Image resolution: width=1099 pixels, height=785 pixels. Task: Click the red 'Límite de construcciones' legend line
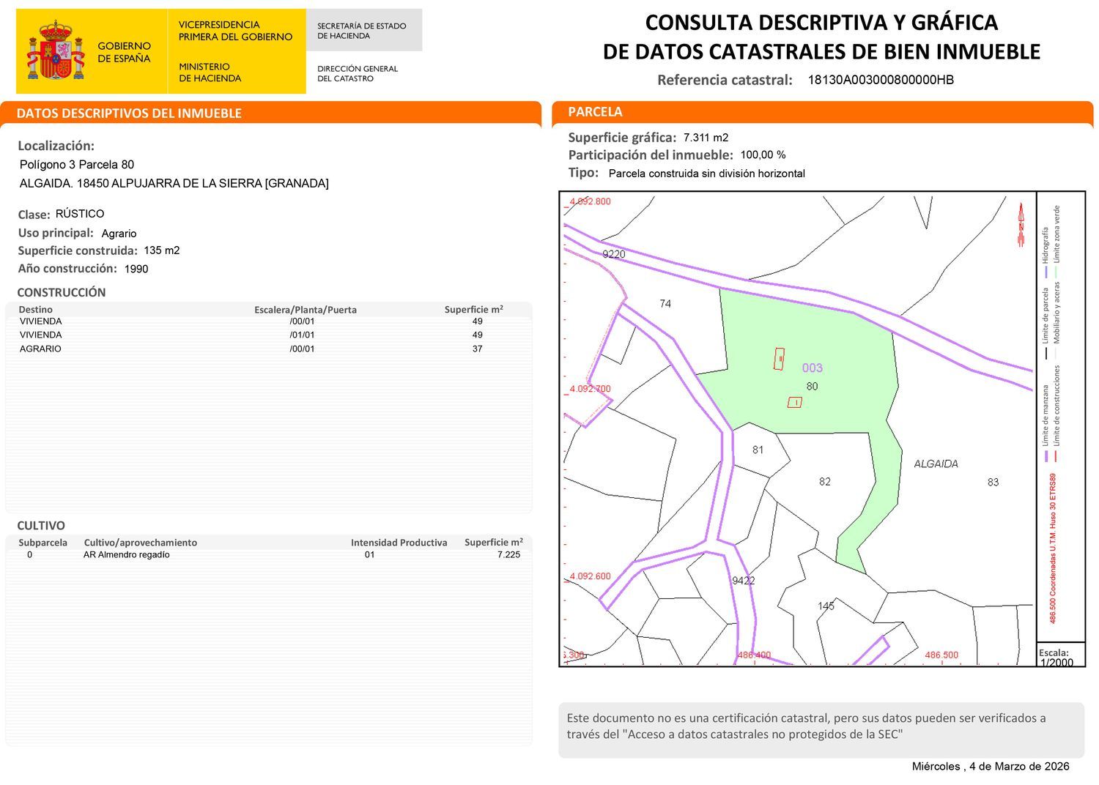pyautogui.click(x=1057, y=455)
